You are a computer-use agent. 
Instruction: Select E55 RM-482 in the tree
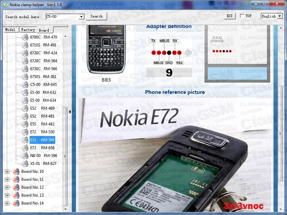click(42, 124)
